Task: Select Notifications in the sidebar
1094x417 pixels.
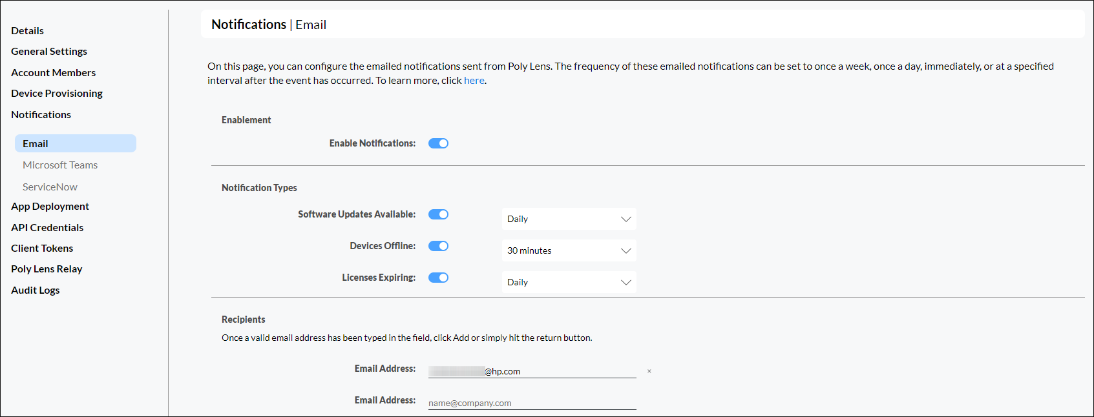Action: pyautogui.click(x=41, y=114)
